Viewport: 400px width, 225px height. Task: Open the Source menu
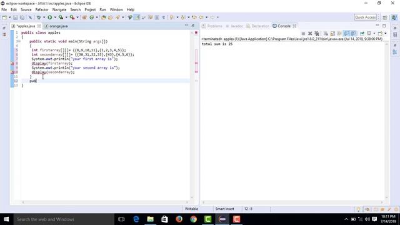tap(26, 10)
